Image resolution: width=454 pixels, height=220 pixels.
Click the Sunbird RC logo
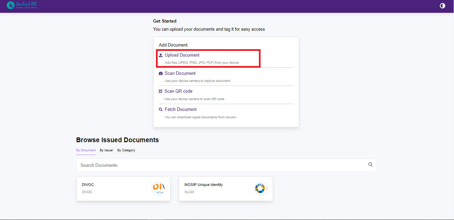[x=22, y=5]
